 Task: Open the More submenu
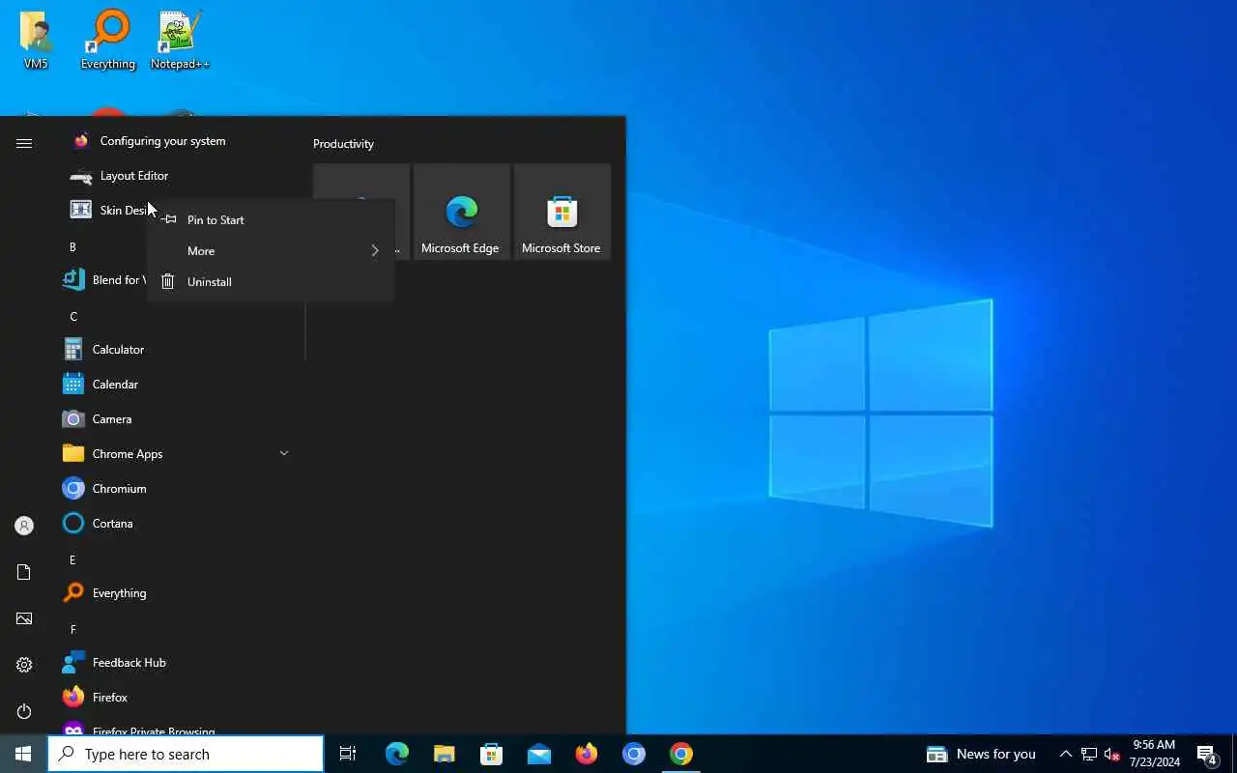(x=271, y=251)
